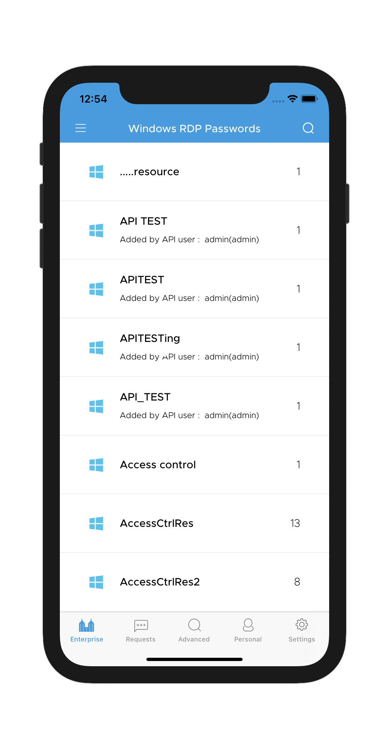Click the Windows icon beside API TEST
The height and width of the screenshot is (732, 389).
(96, 230)
